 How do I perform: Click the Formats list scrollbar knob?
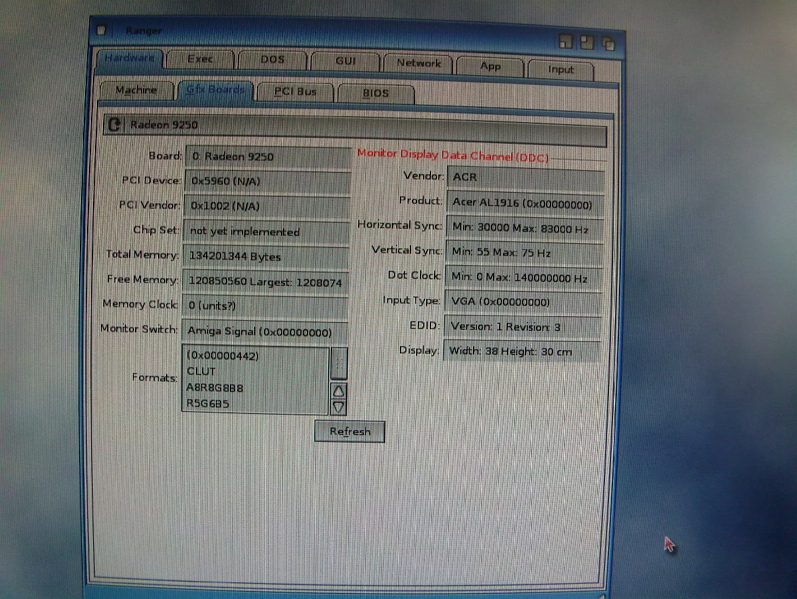coord(339,363)
